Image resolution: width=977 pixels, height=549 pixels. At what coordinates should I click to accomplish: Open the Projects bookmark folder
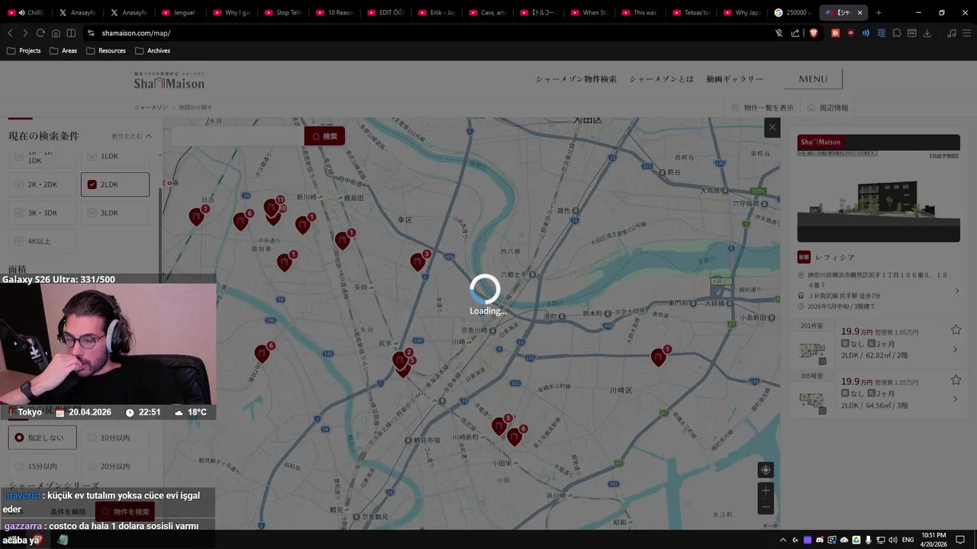24,50
